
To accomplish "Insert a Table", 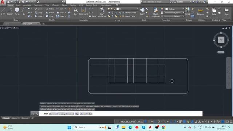I will coord(93,16).
